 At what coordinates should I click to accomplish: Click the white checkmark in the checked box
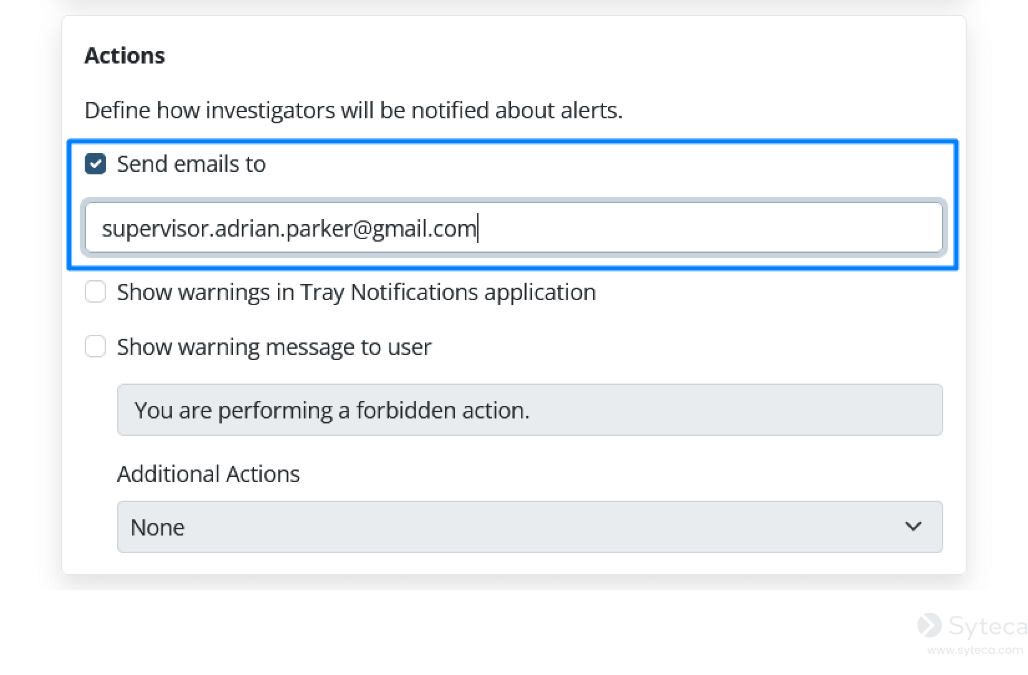(95, 164)
